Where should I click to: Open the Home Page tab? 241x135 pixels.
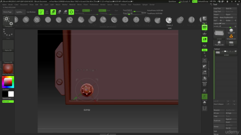click(8, 12)
